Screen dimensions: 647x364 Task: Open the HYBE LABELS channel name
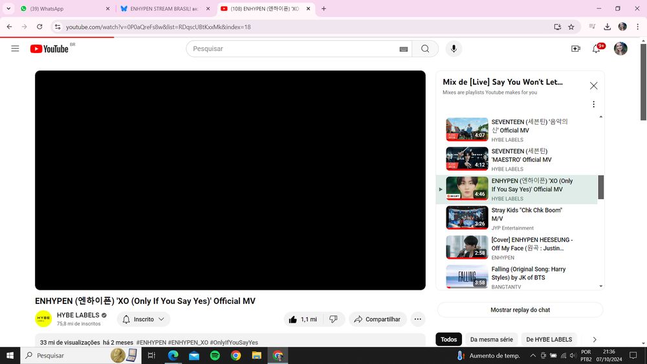point(78,316)
